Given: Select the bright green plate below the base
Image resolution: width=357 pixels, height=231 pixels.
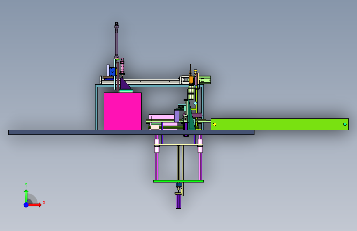Looking at the screenshot, I should 179,181.
